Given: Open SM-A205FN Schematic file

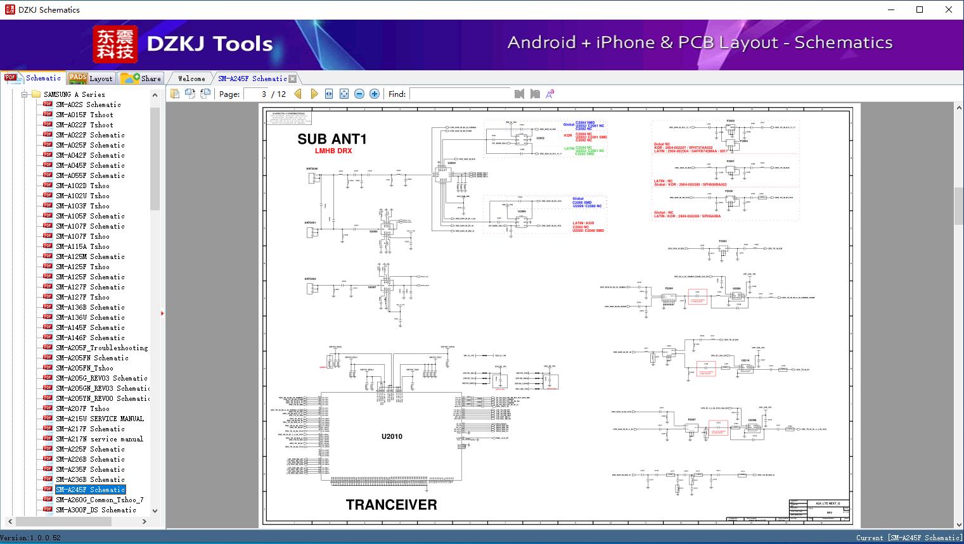Looking at the screenshot, I should (92, 358).
